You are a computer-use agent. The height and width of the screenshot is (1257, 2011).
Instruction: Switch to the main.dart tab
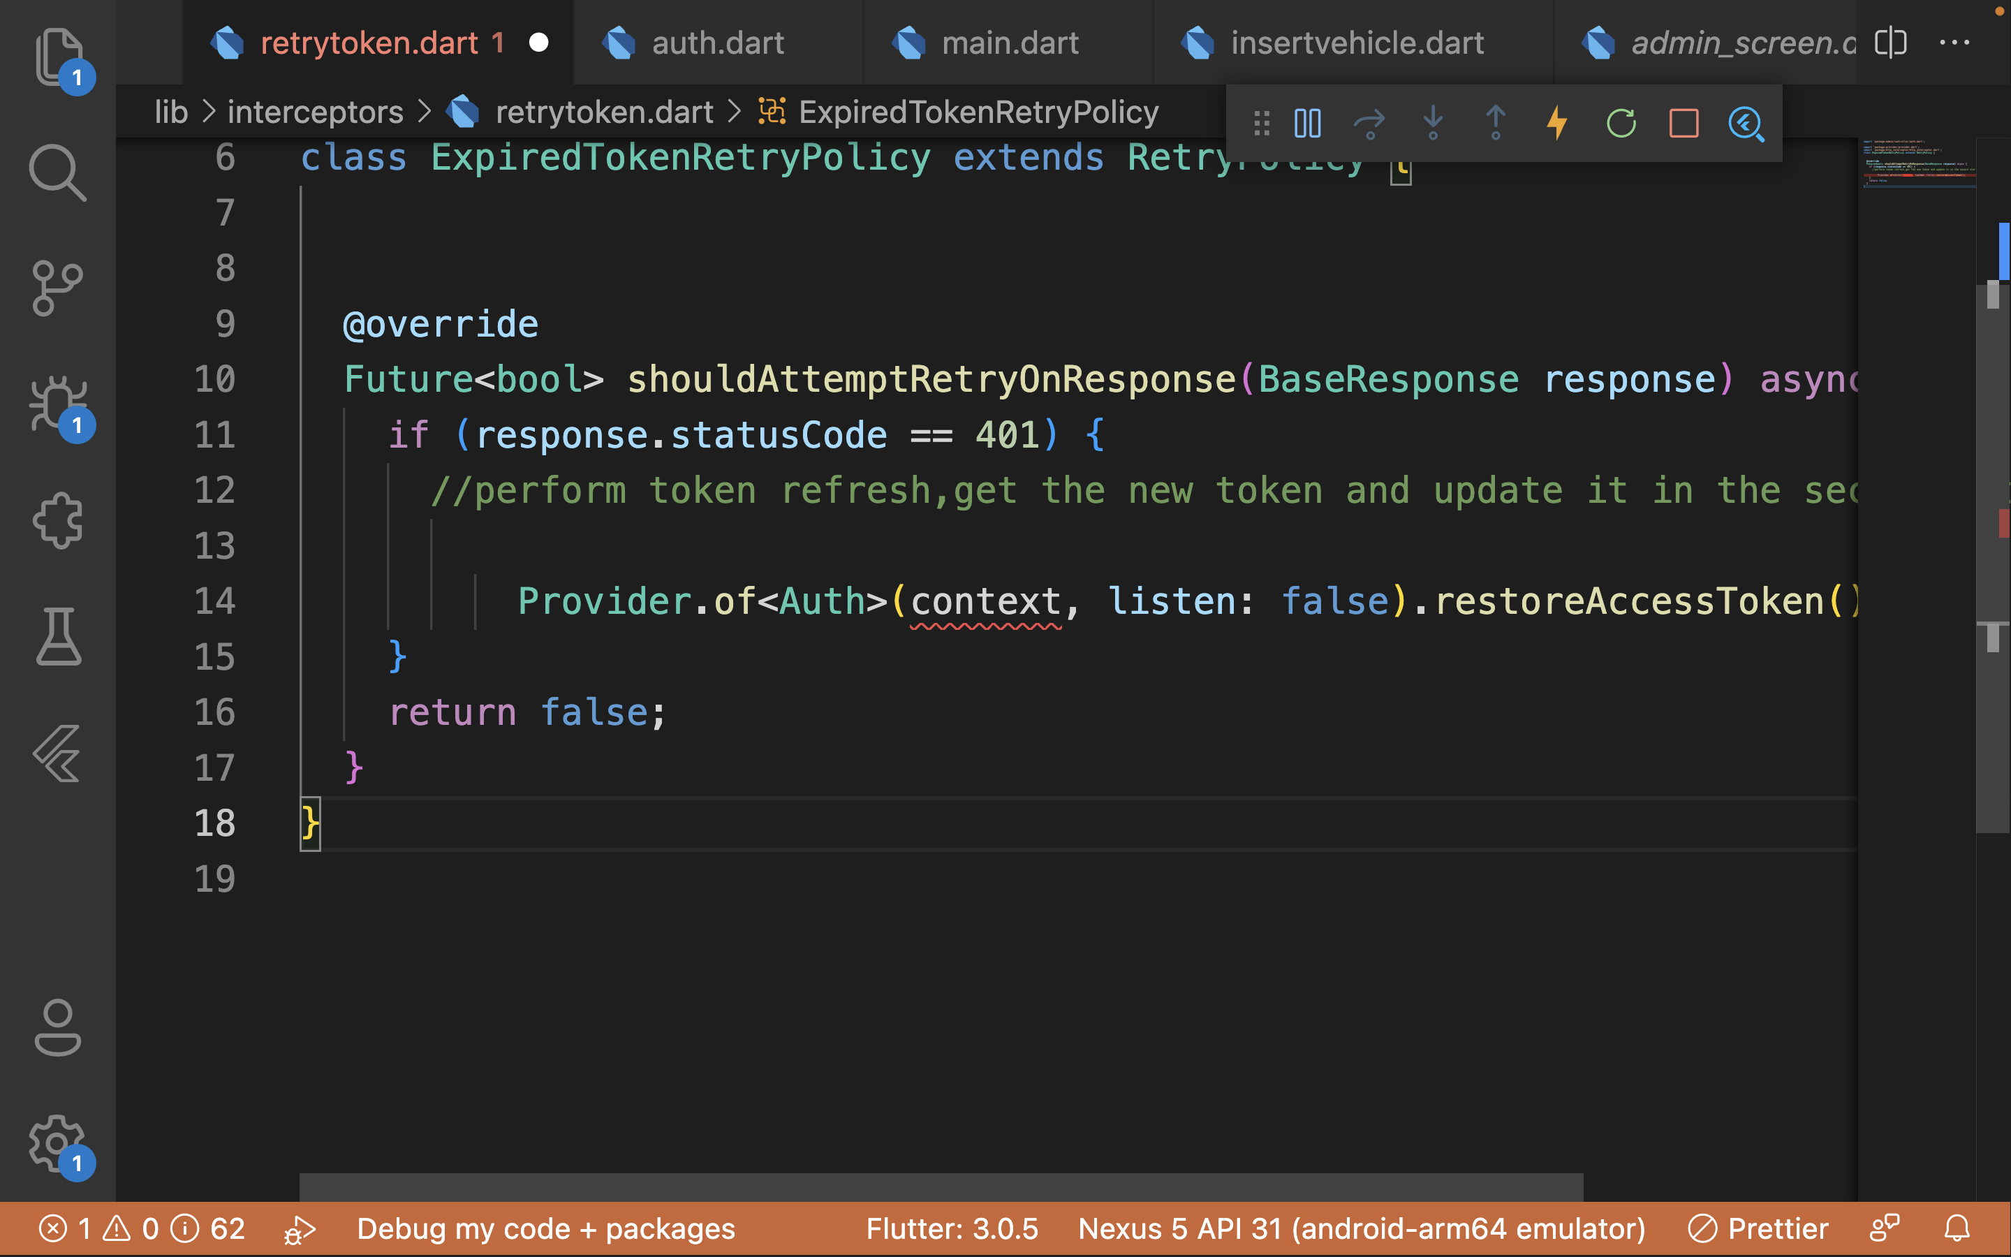[x=1008, y=42]
